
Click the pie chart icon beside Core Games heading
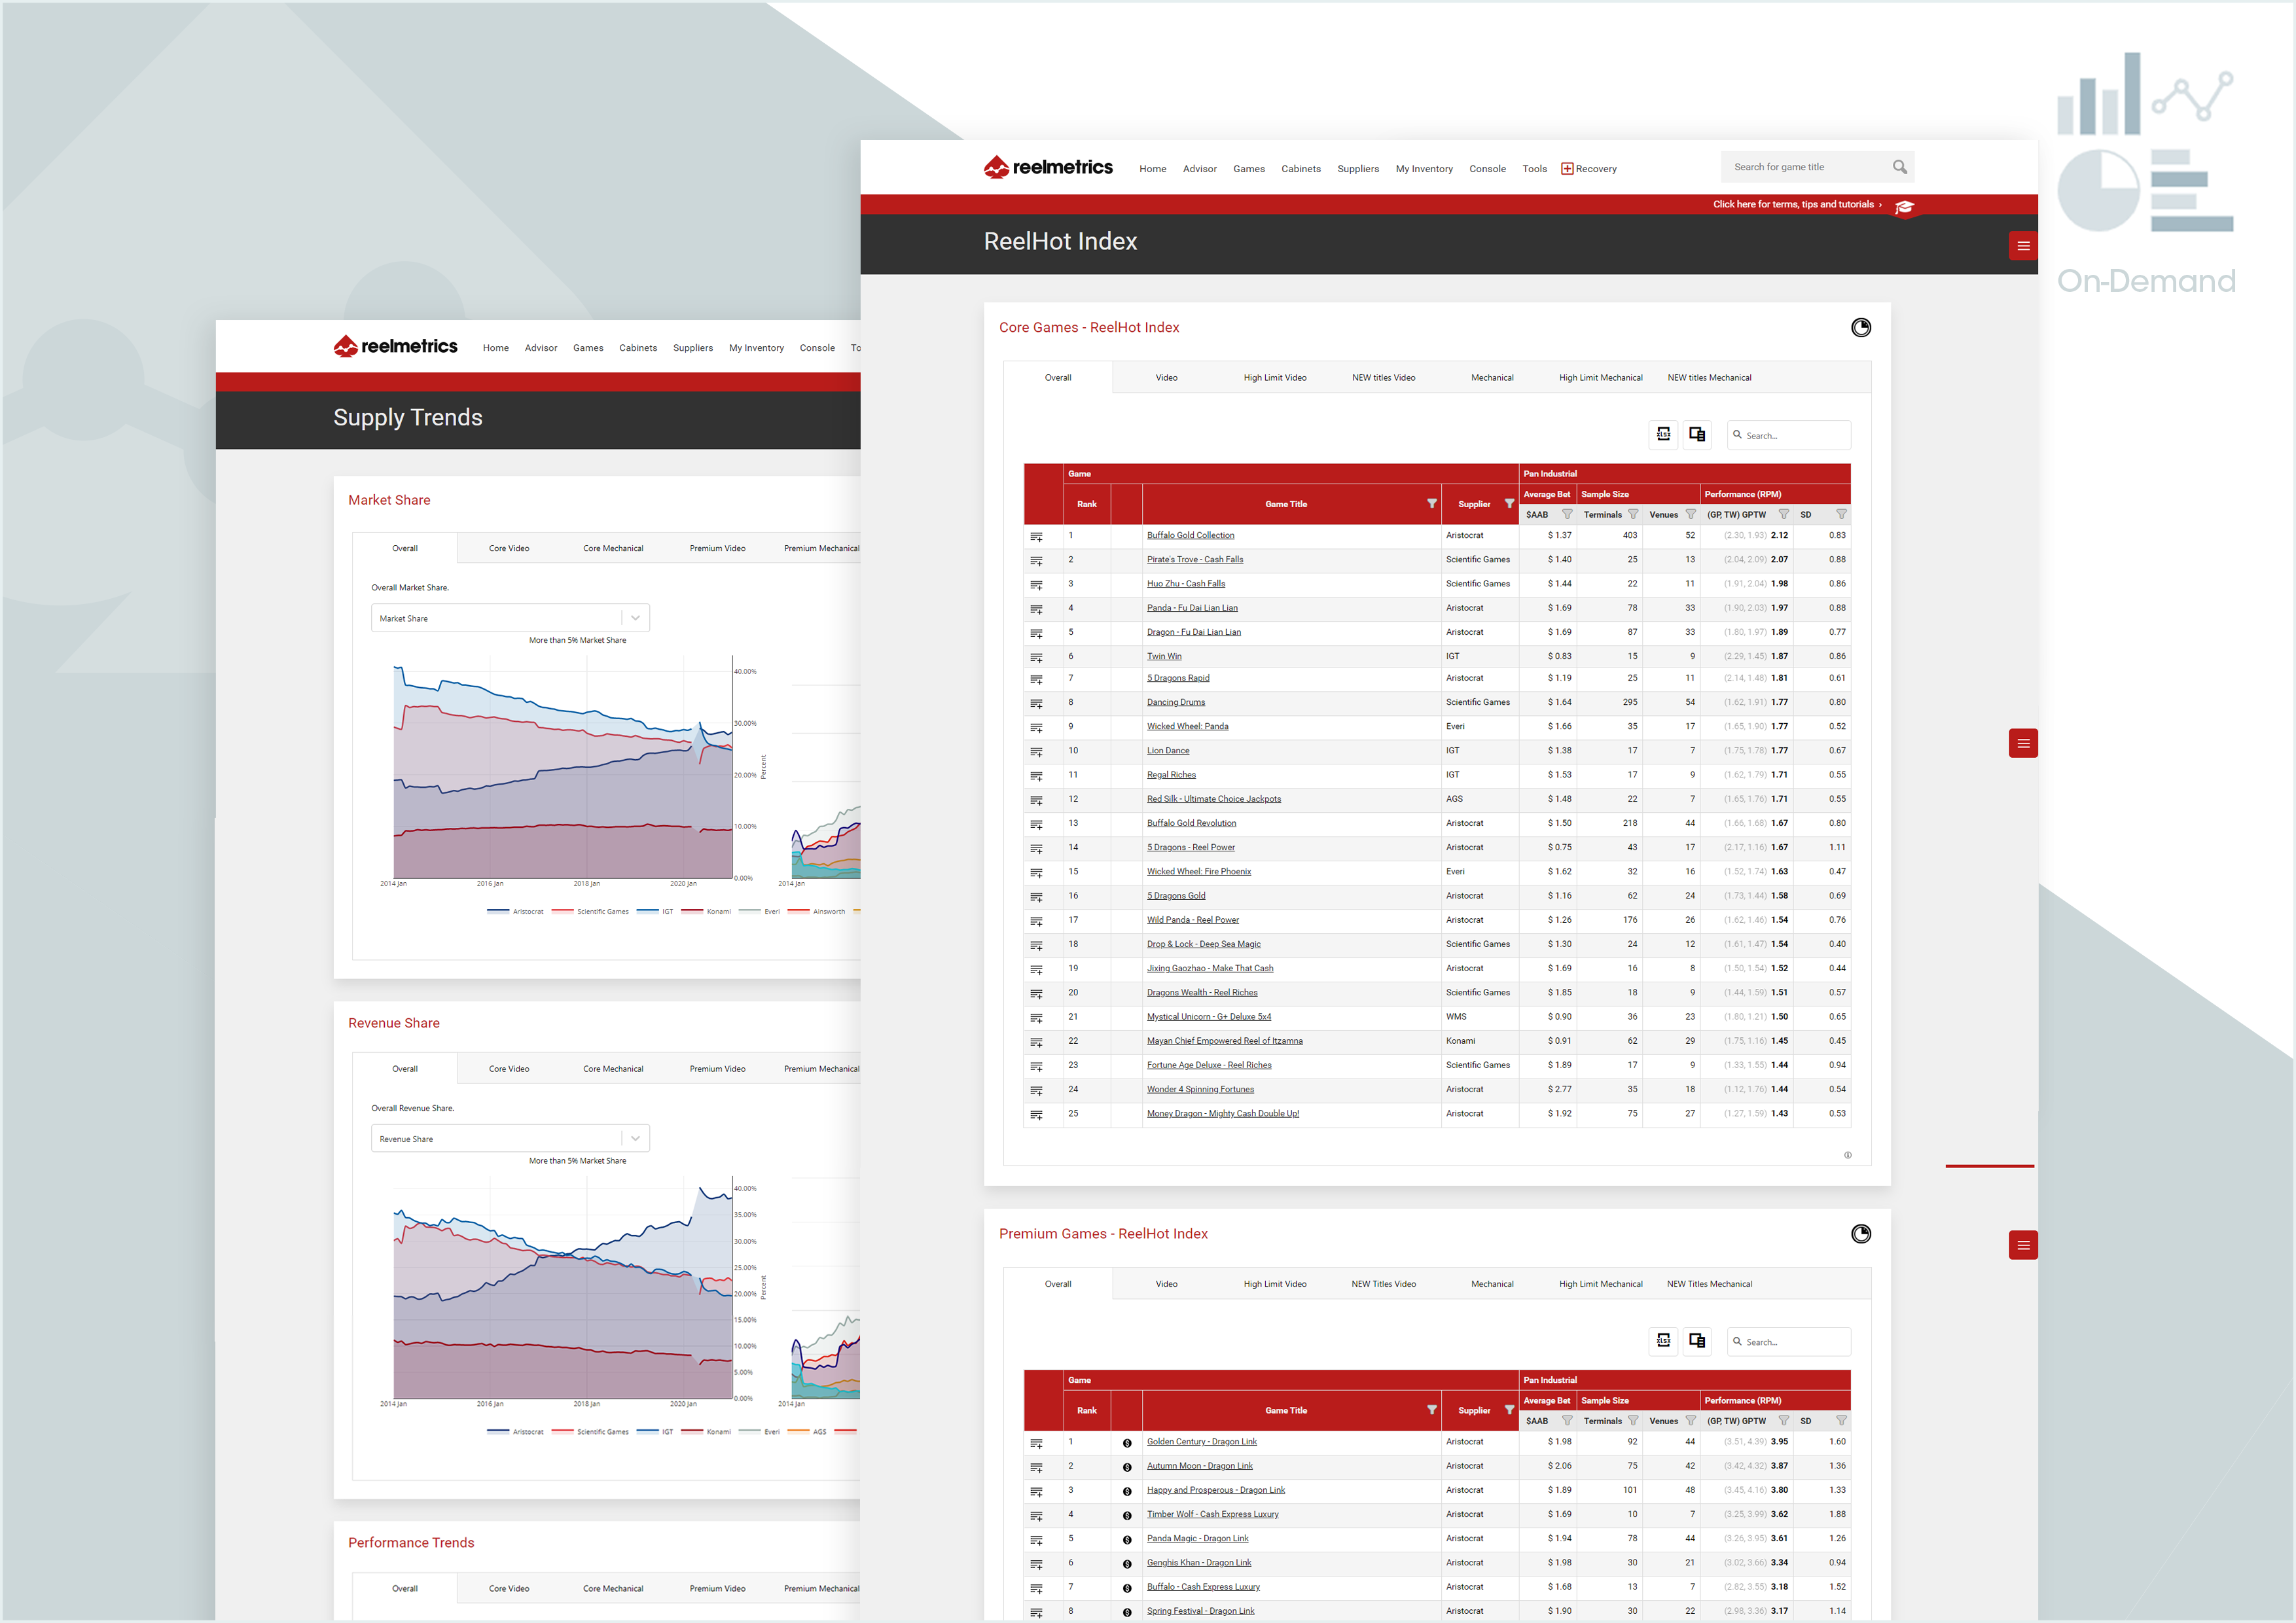tap(1860, 327)
